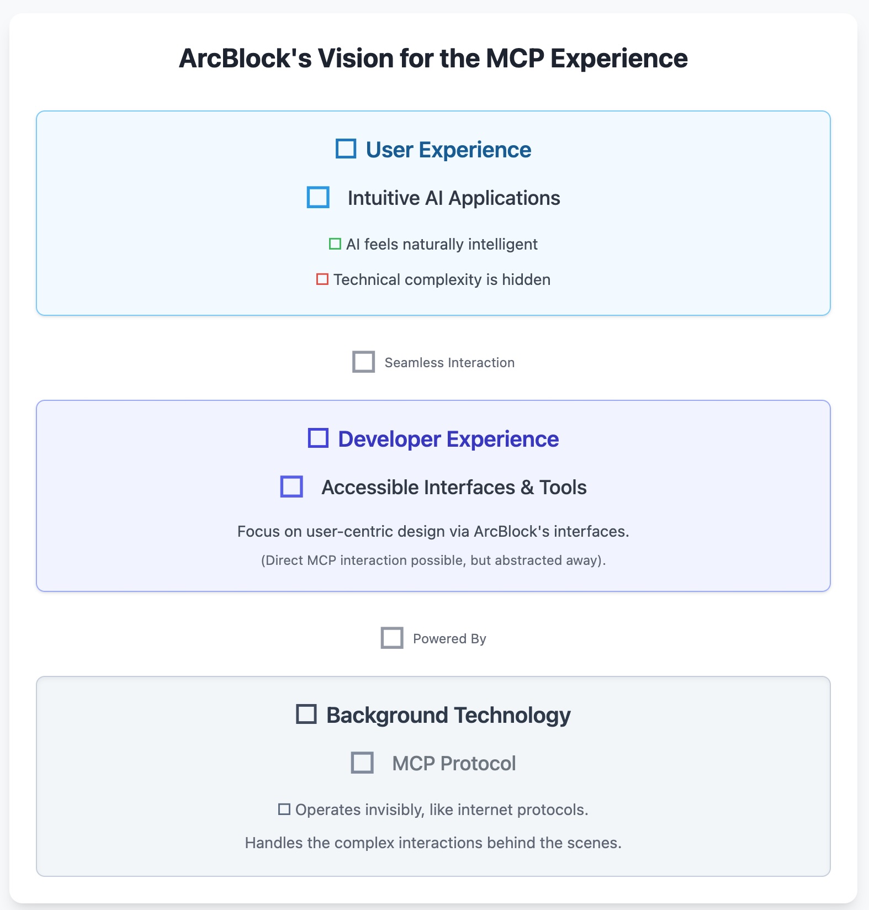Click the icon beside Developer Experience heading
The height and width of the screenshot is (910, 869).
[x=318, y=438]
